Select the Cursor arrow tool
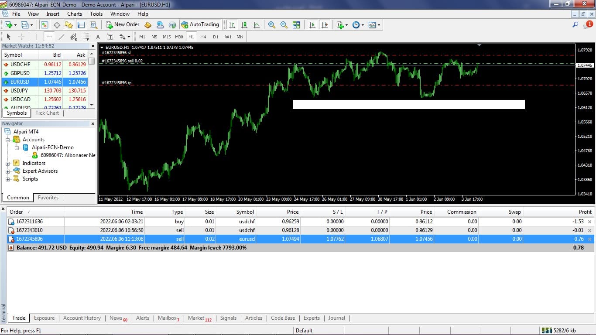Image resolution: width=596 pixels, height=335 pixels. coord(8,37)
